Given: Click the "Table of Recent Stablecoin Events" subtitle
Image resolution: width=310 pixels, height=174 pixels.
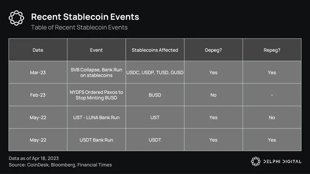Looking at the screenshot, I should [x=79, y=27].
